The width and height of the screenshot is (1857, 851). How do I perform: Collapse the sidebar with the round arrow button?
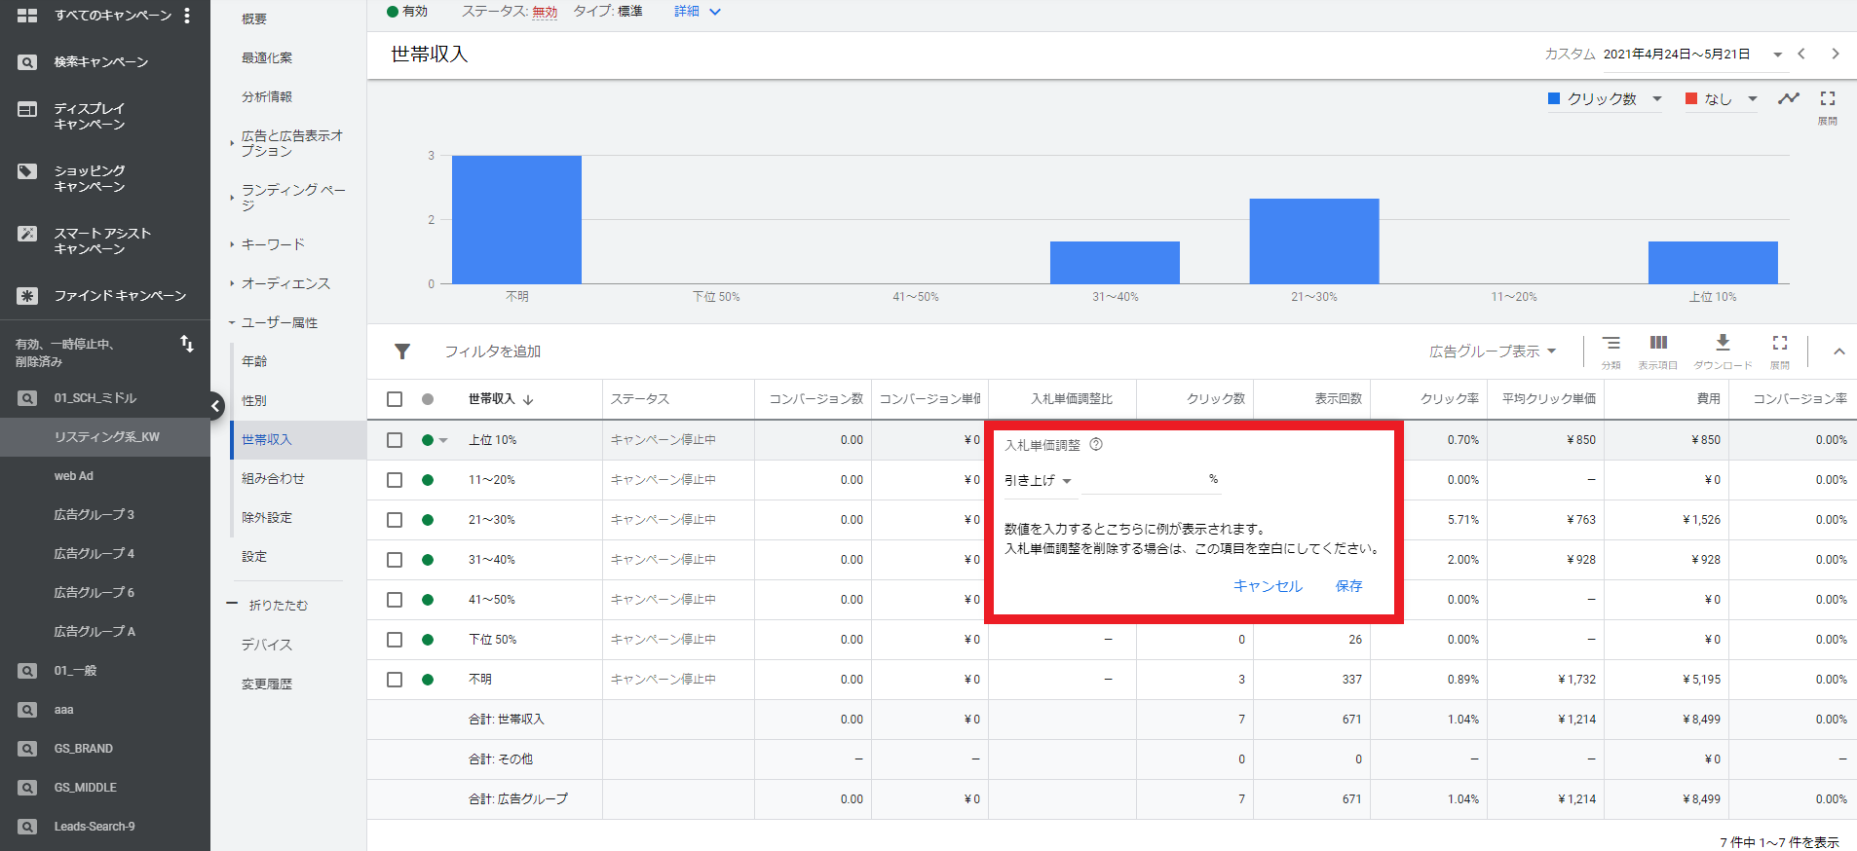click(x=216, y=406)
